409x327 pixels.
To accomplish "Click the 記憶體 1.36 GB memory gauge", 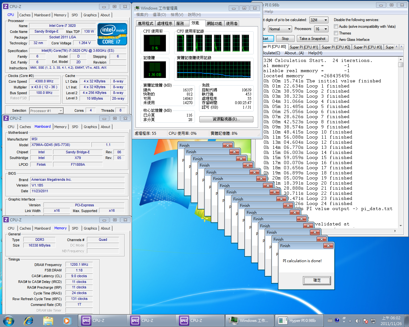I will (x=155, y=70).
